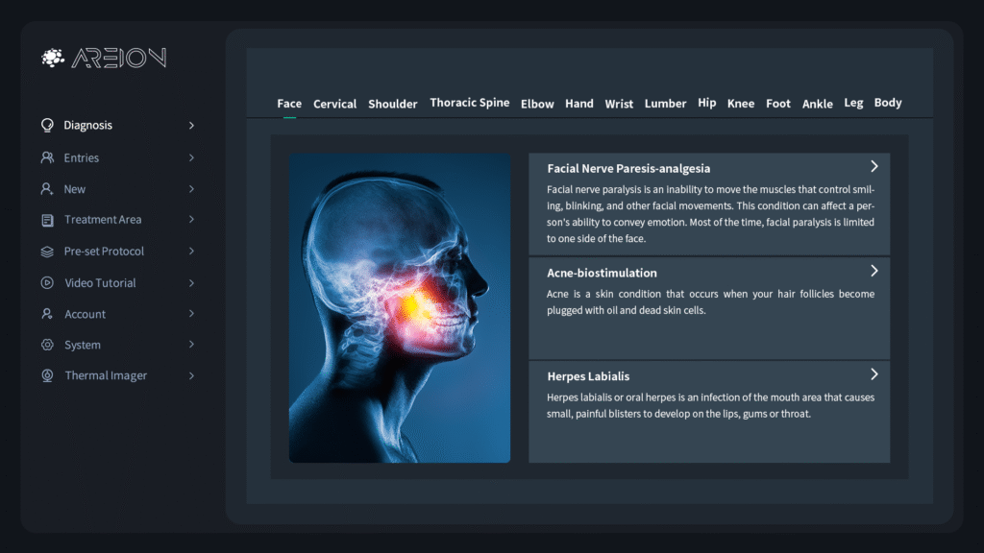Open Herpes Labialis details arrow
The image size is (984, 553).
(873, 374)
